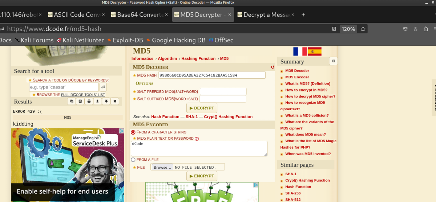Viewport: 436px width, 202px height.
Task: Toggle reader view in the address bar
Action: (x=334, y=29)
